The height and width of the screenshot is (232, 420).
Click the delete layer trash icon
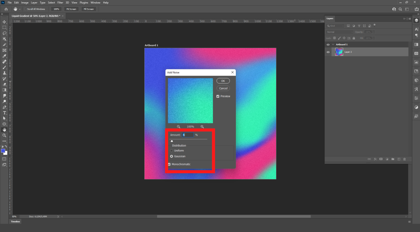(x=404, y=159)
